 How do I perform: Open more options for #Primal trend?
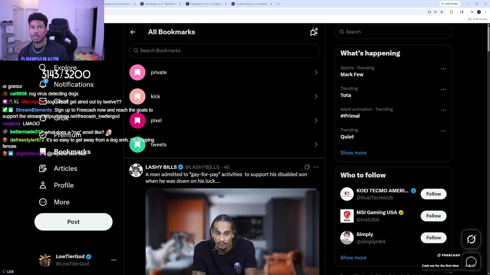(x=443, y=110)
